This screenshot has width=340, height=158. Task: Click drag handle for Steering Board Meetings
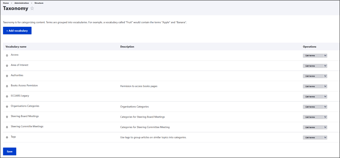coord(7,117)
